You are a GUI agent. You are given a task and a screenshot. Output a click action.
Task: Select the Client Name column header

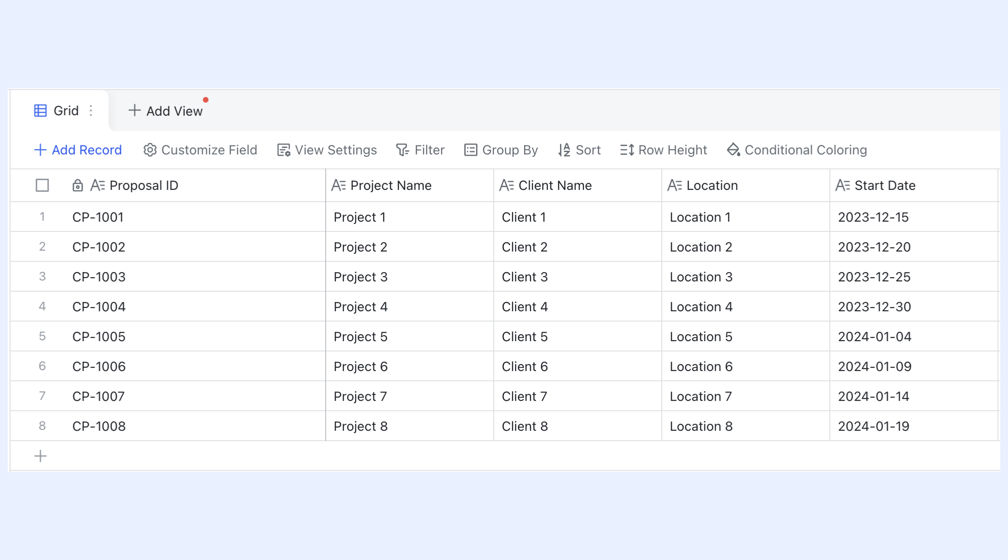coord(578,185)
